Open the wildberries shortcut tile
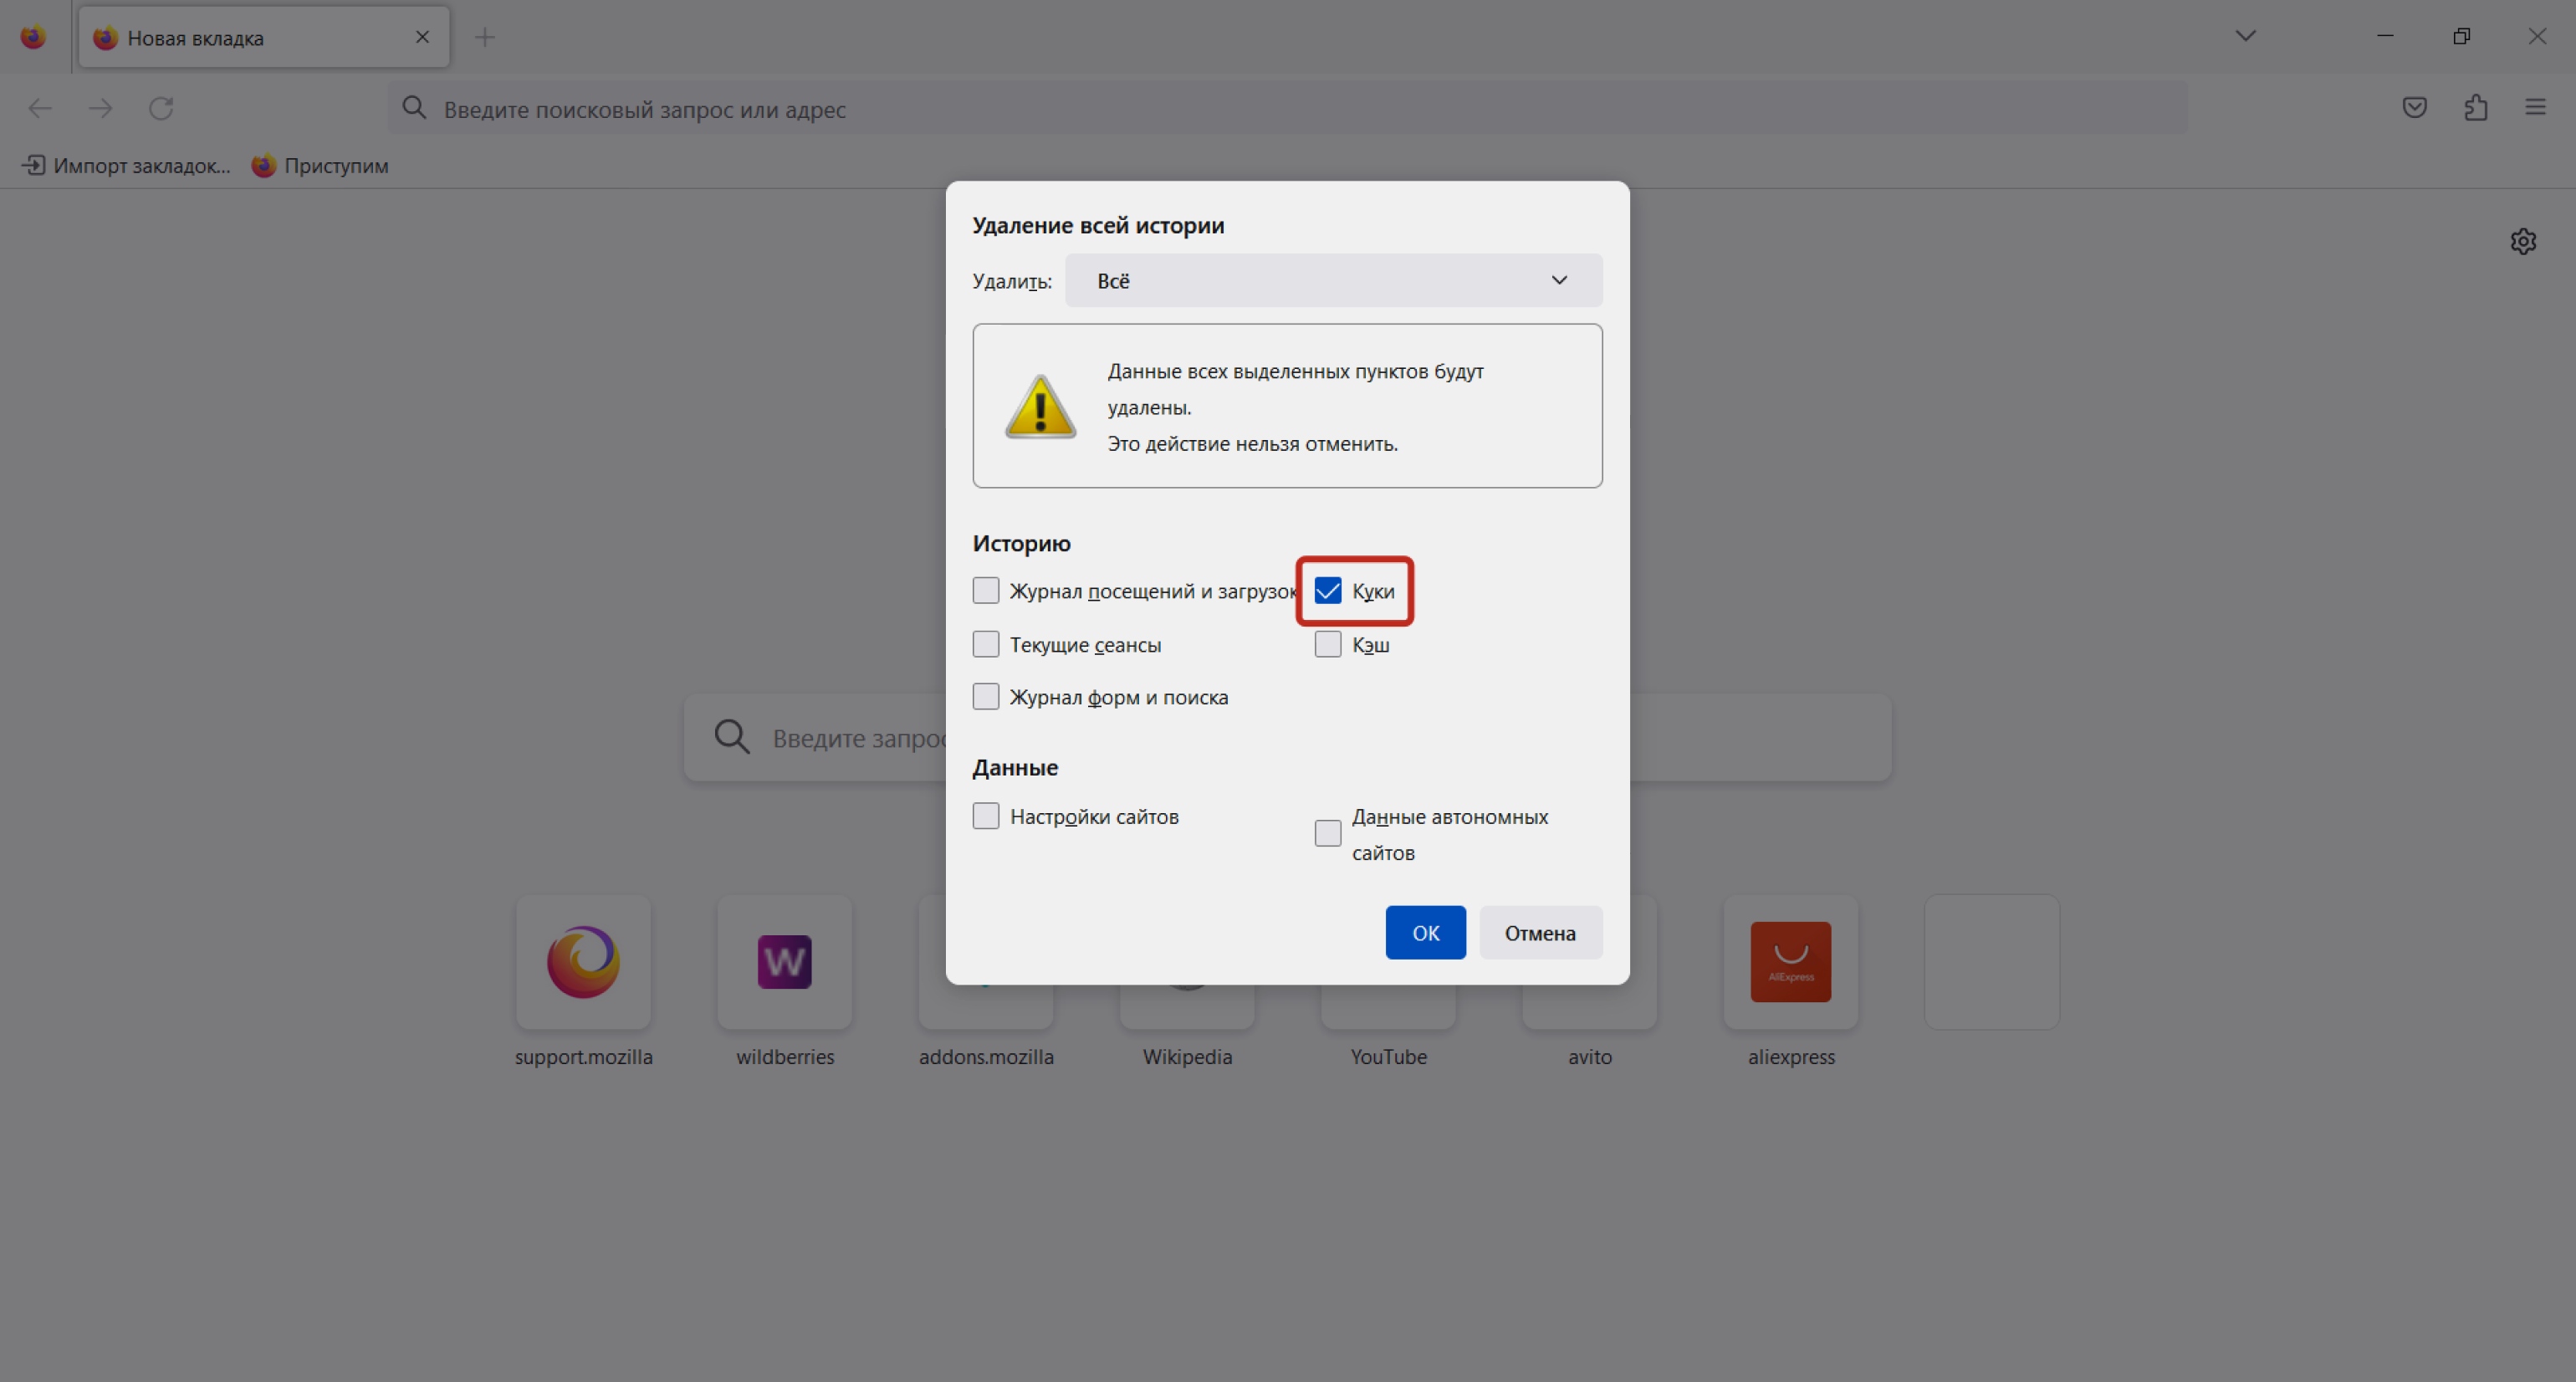Viewport: 2576px width, 1382px height. (x=785, y=961)
